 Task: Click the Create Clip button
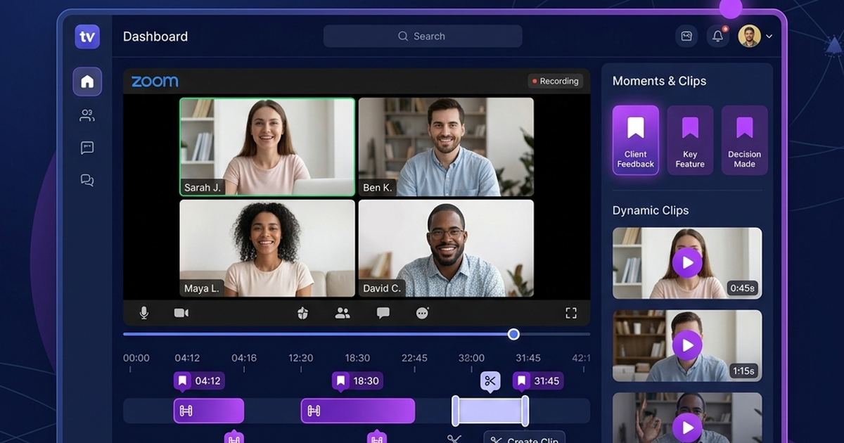tap(524, 439)
